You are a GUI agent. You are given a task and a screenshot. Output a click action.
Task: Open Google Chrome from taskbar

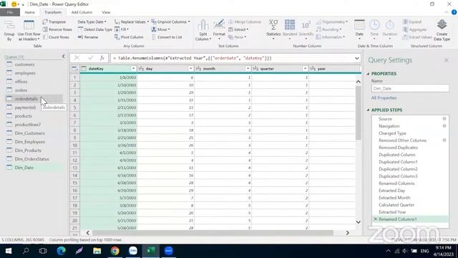point(114,251)
